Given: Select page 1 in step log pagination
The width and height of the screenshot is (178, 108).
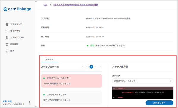Looking at the screenshot, I should tap(91, 67).
